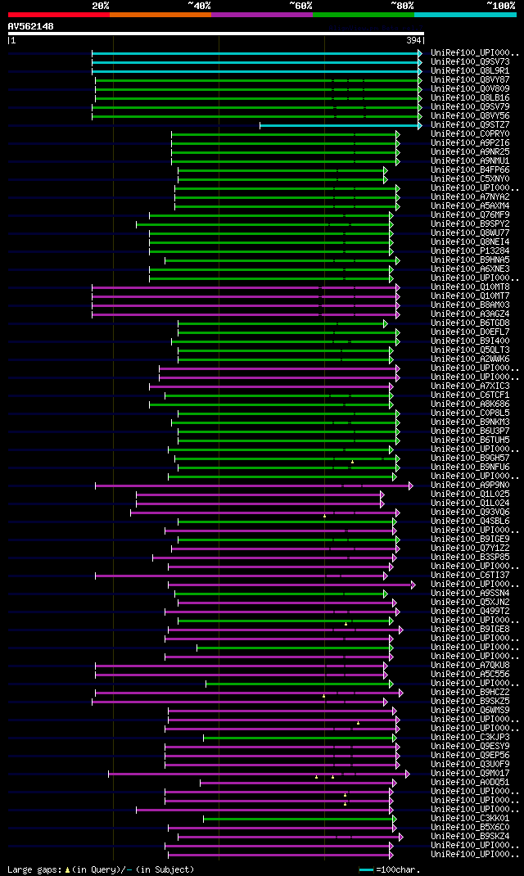Click the UniRef100_Q7Y1Z2 label
Viewport: 524px width, 876px height.
click(470, 548)
